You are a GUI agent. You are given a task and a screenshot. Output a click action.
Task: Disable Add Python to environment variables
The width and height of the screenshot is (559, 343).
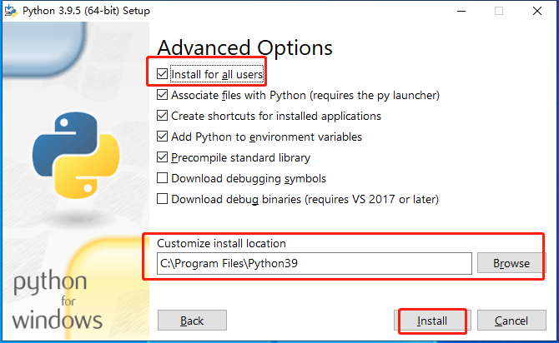click(x=163, y=137)
